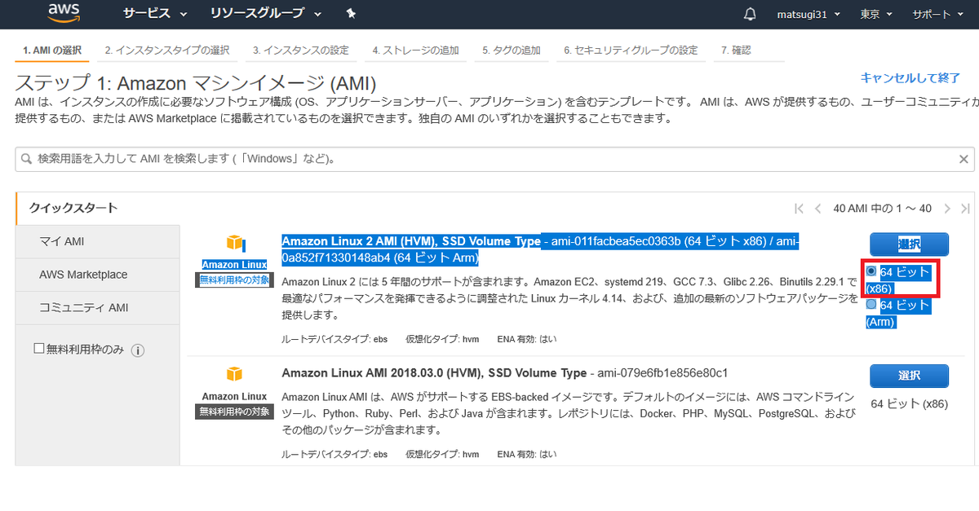
Task: Click the Amazon Linux 2 AMI logo
Action: click(x=235, y=243)
